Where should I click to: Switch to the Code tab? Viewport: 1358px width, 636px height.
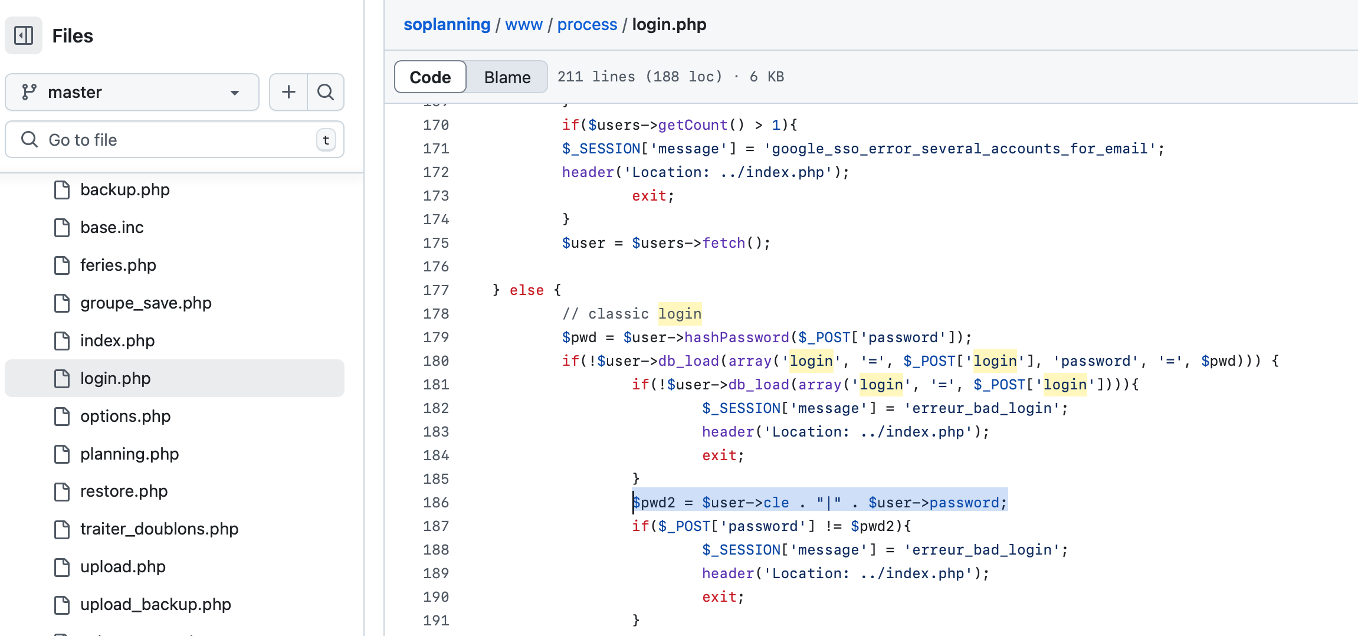(429, 77)
